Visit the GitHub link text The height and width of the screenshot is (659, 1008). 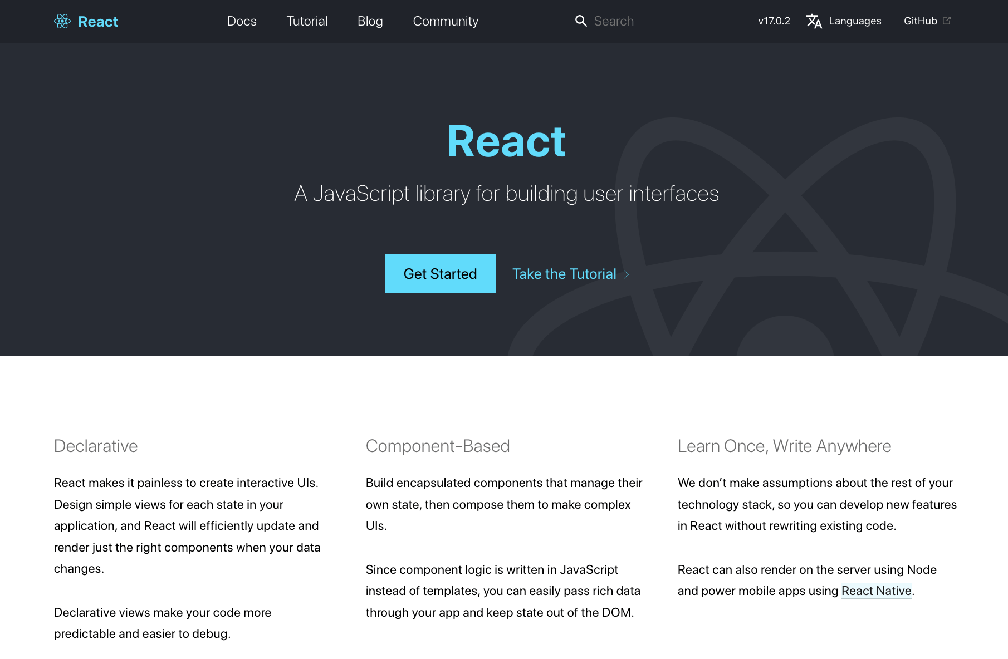[920, 21]
